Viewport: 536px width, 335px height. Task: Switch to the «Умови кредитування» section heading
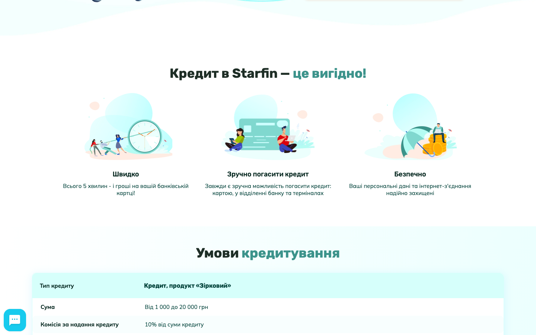click(x=268, y=253)
